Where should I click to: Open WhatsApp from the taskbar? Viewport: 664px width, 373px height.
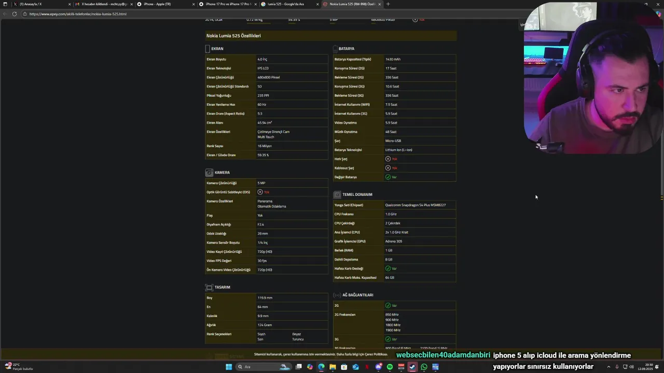pyautogui.click(x=424, y=367)
